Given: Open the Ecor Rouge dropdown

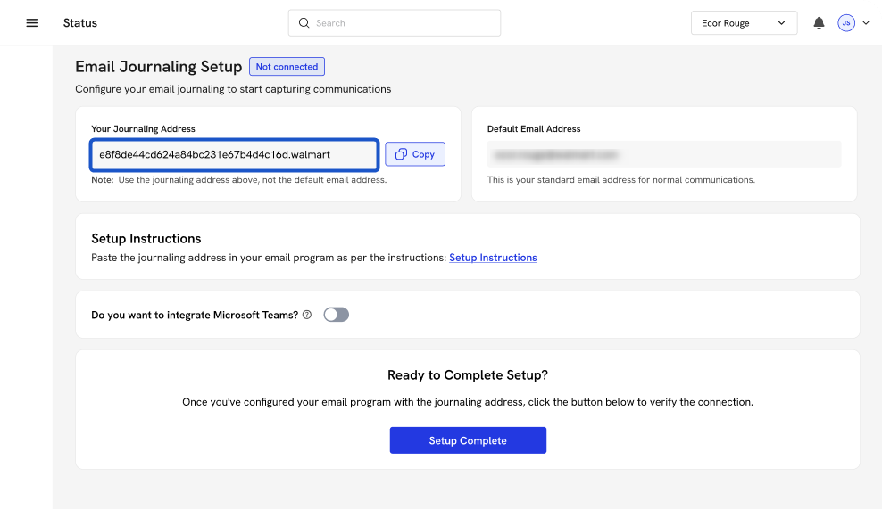Looking at the screenshot, I should tap(744, 23).
